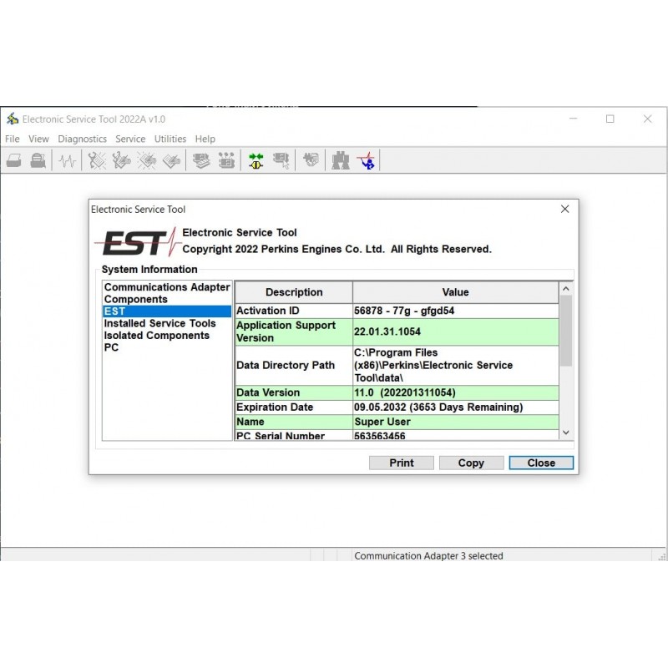Open the ECM Summary toolbar icon

tap(201, 160)
